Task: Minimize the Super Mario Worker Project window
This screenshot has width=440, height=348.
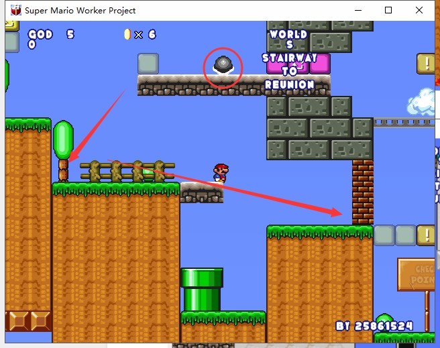Action: pos(357,10)
